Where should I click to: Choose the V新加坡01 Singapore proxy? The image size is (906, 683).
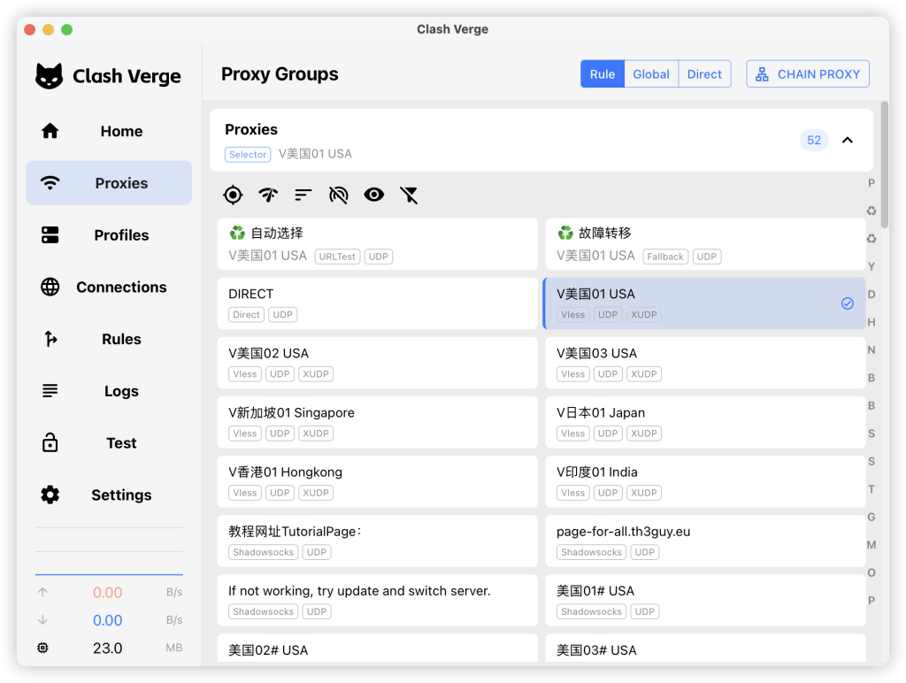click(x=377, y=422)
